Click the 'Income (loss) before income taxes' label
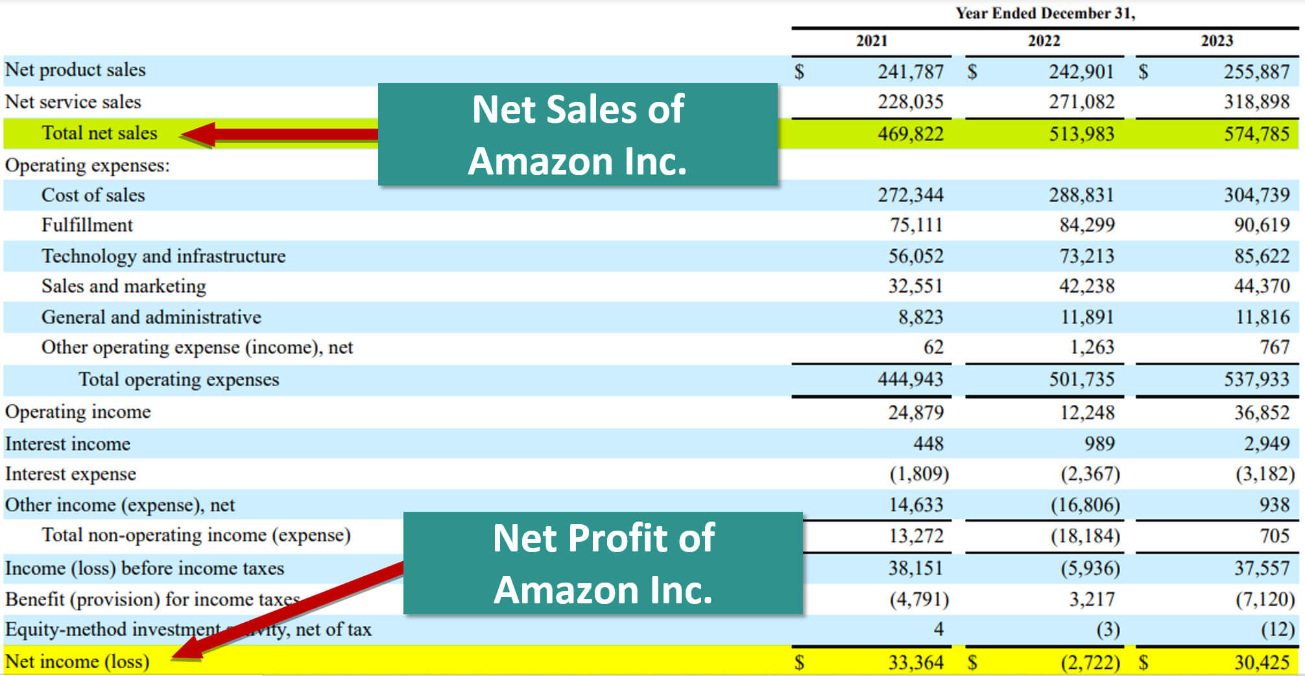This screenshot has height=676, width=1305. (145, 568)
